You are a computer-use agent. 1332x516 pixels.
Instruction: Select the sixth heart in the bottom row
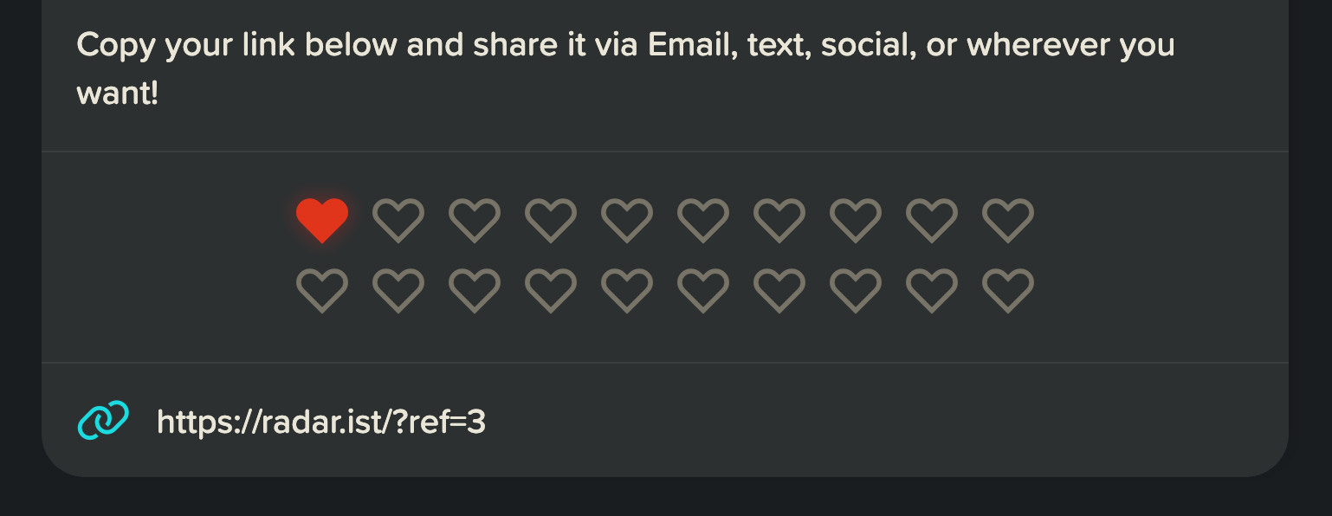tap(703, 291)
